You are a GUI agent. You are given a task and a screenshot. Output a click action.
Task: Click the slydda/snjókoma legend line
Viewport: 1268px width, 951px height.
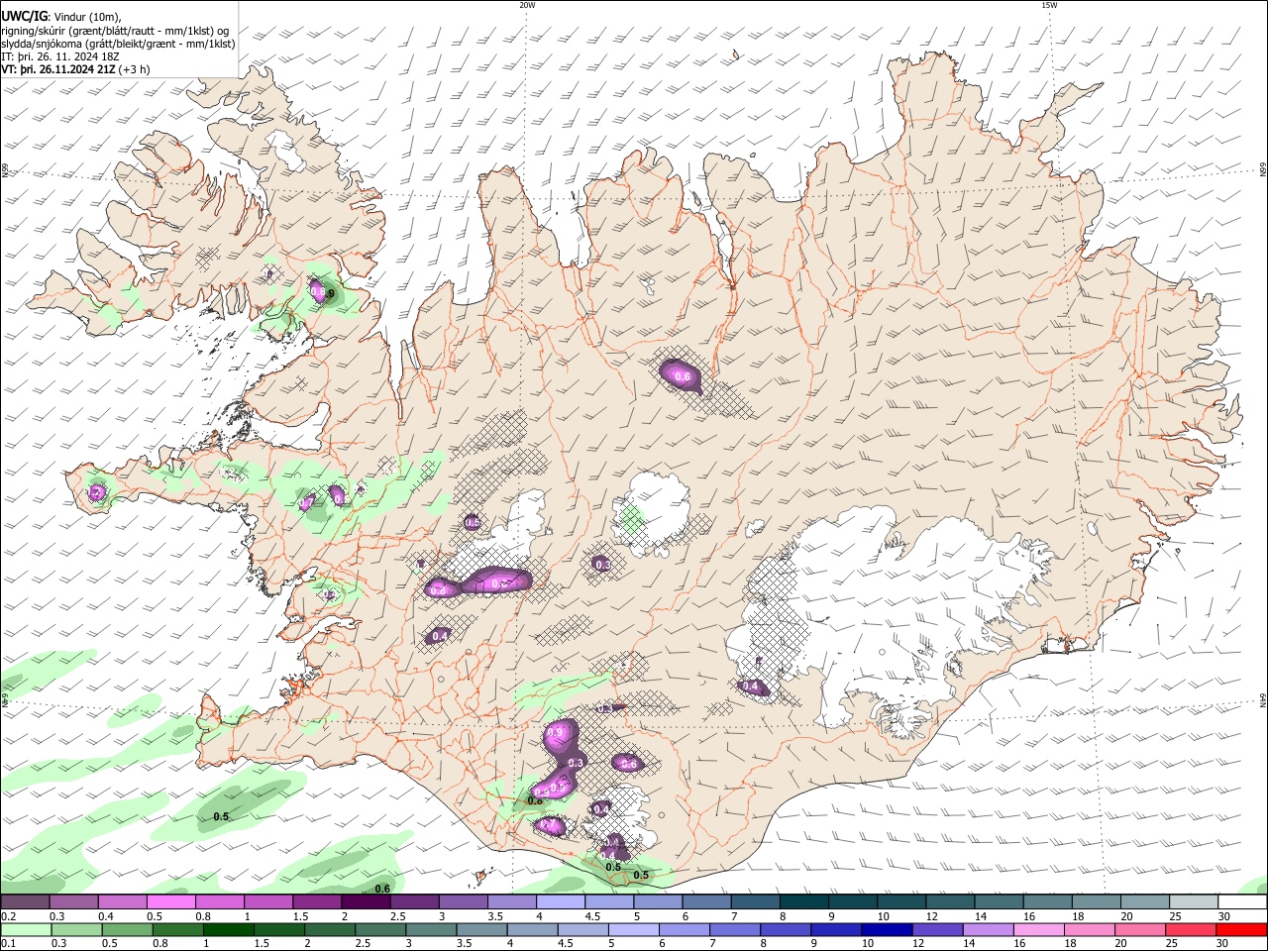118,44
